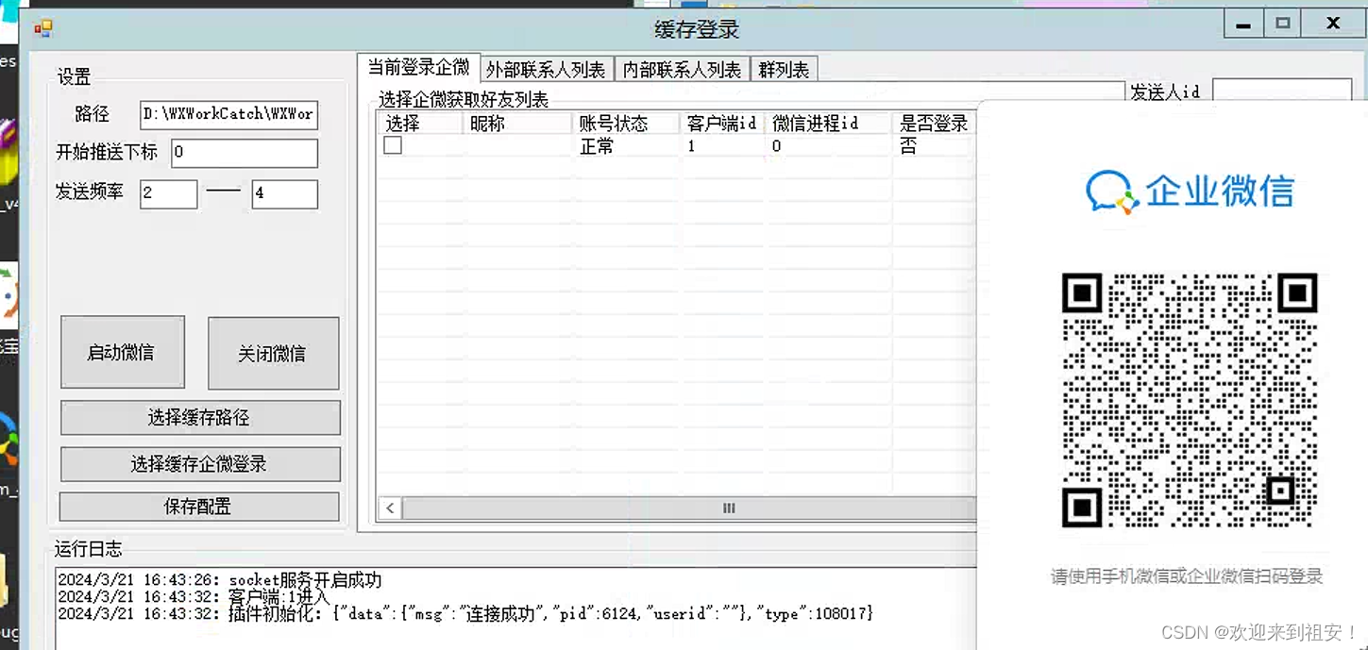Image resolution: width=1368 pixels, height=650 pixels.
Task: Focus the 开始推送下标 input field
Action: 245,153
